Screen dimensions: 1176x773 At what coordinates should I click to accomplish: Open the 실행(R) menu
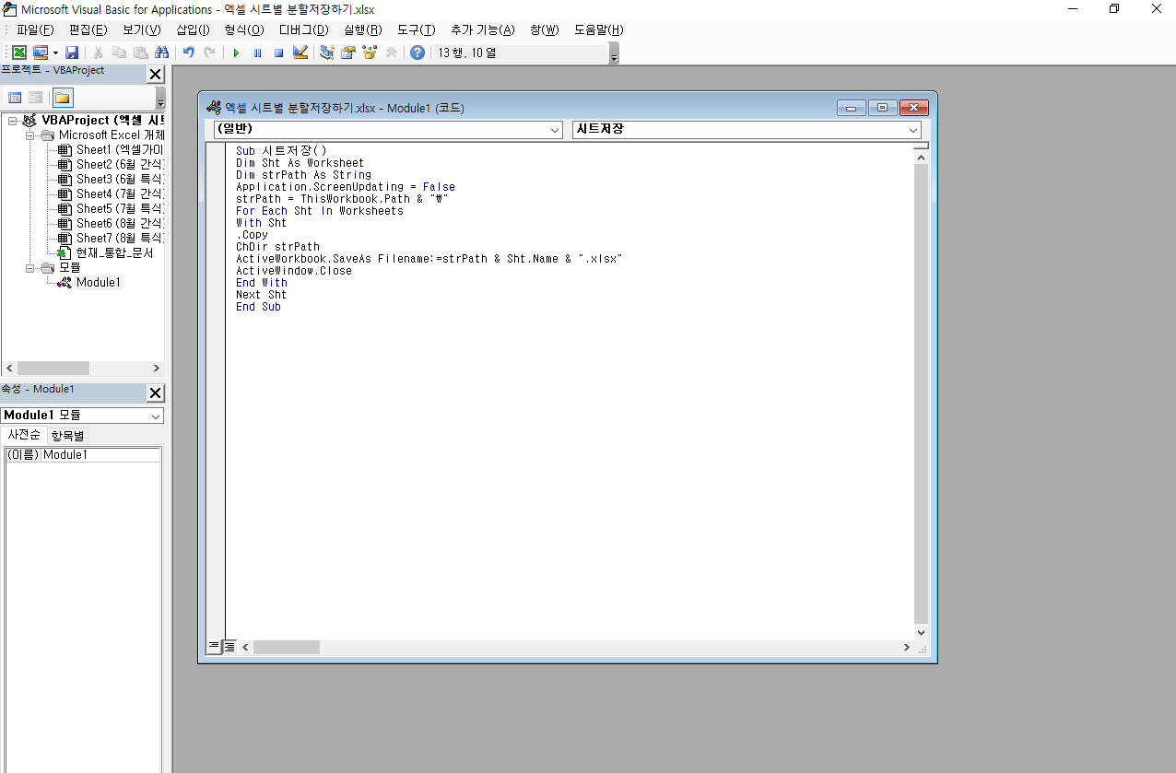[363, 29]
